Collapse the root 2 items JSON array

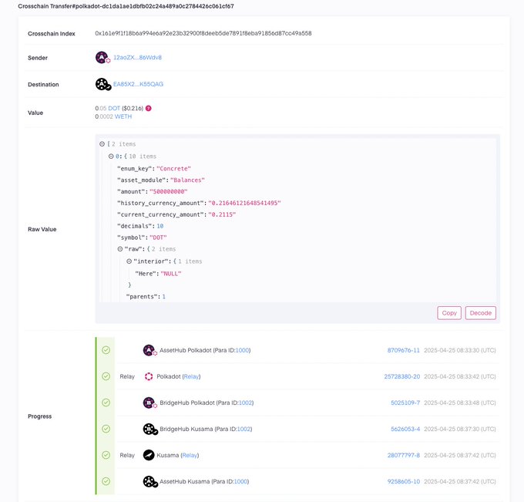coord(102,144)
